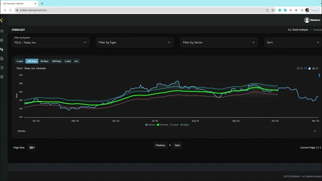Bookmark page with star icon
The height and width of the screenshot is (181, 322).
tap(273, 10)
